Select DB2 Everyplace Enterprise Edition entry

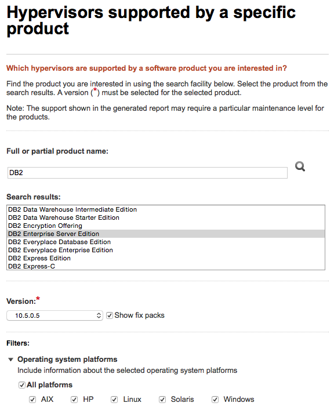tap(166, 250)
